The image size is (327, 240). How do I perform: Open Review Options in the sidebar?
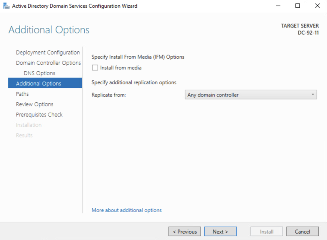coord(34,104)
